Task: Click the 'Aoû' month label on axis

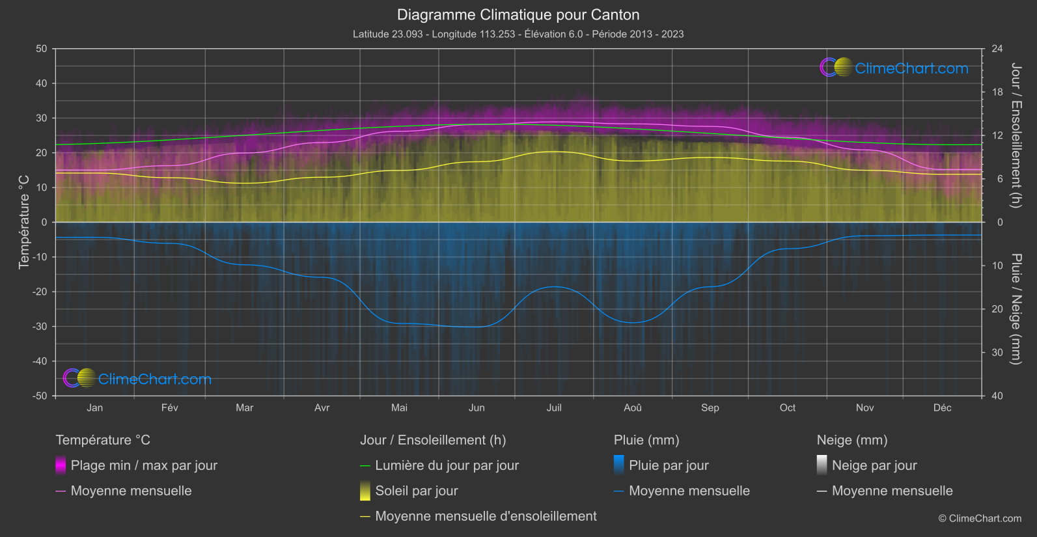Action: [x=633, y=407]
